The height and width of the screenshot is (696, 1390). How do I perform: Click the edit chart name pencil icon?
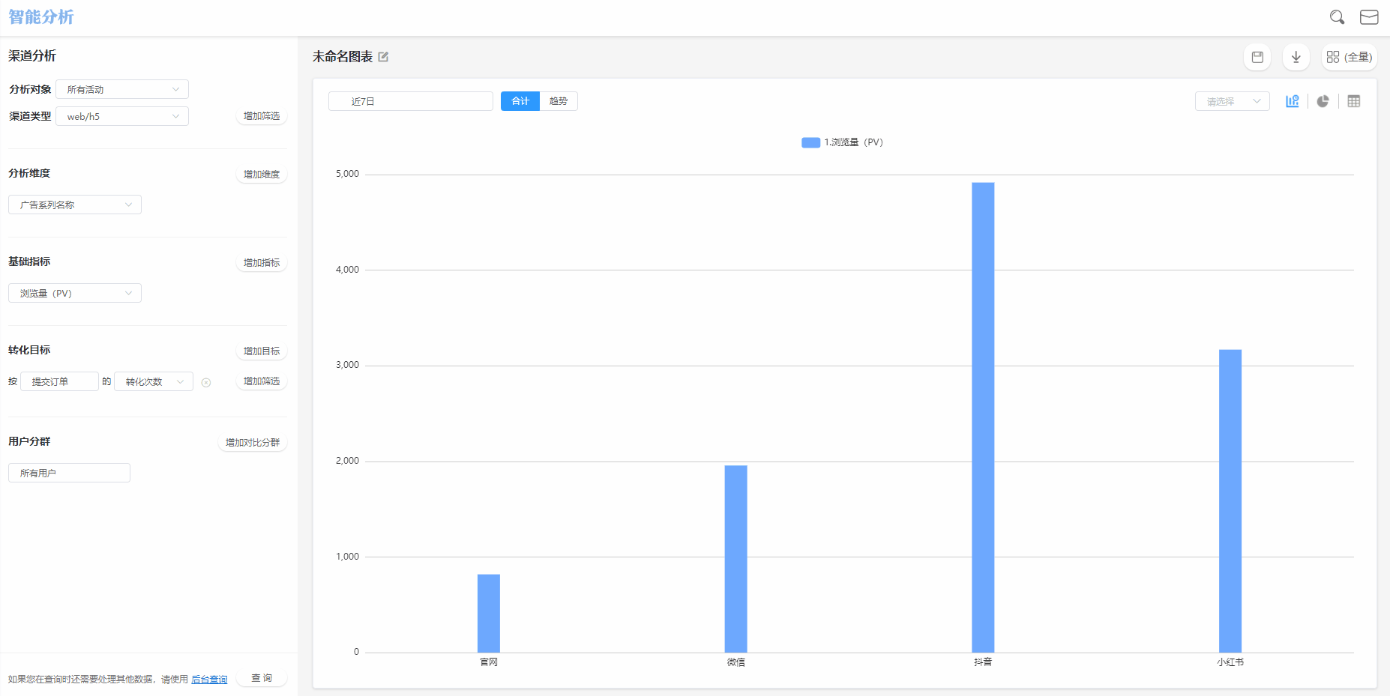tap(383, 57)
